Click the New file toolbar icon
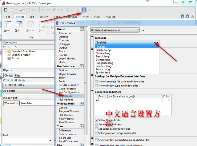 [x=12, y=10]
